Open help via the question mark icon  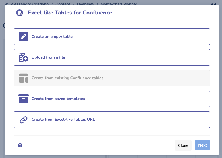tap(20, 145)
